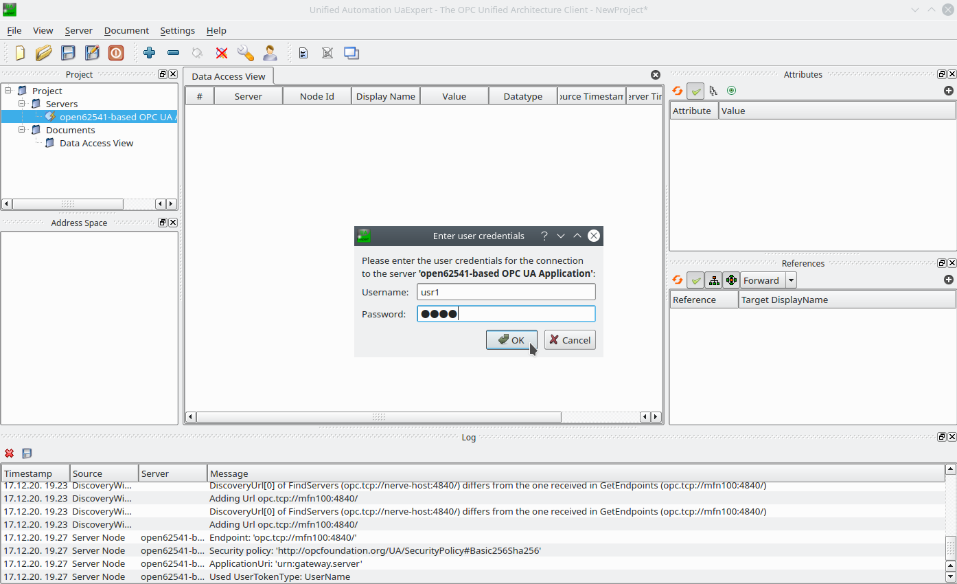This screenshot has width=957, height=584.
Task: Collapse the Servers tree node
Action: [22, 104]
